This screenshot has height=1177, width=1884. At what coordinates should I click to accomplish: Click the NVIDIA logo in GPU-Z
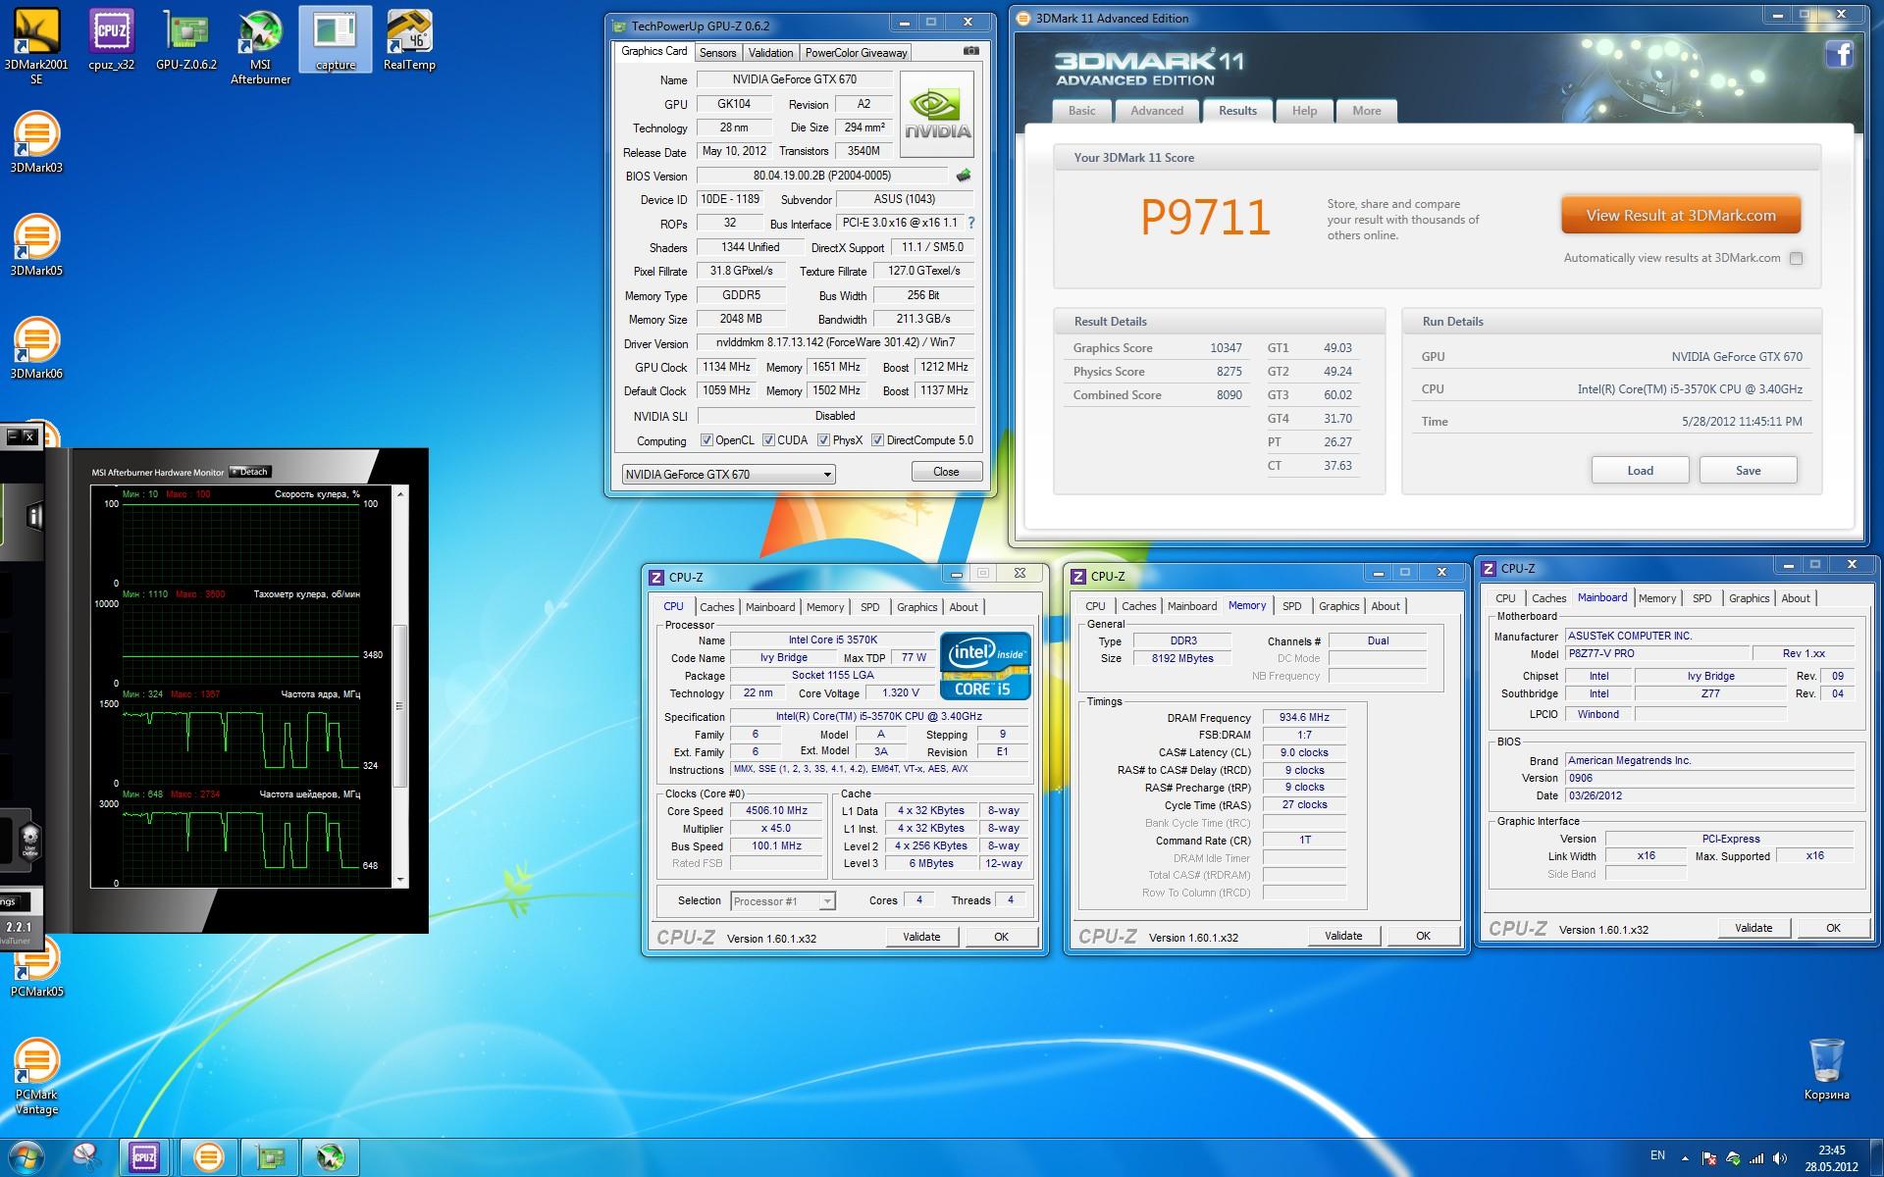tap(937, 114)
